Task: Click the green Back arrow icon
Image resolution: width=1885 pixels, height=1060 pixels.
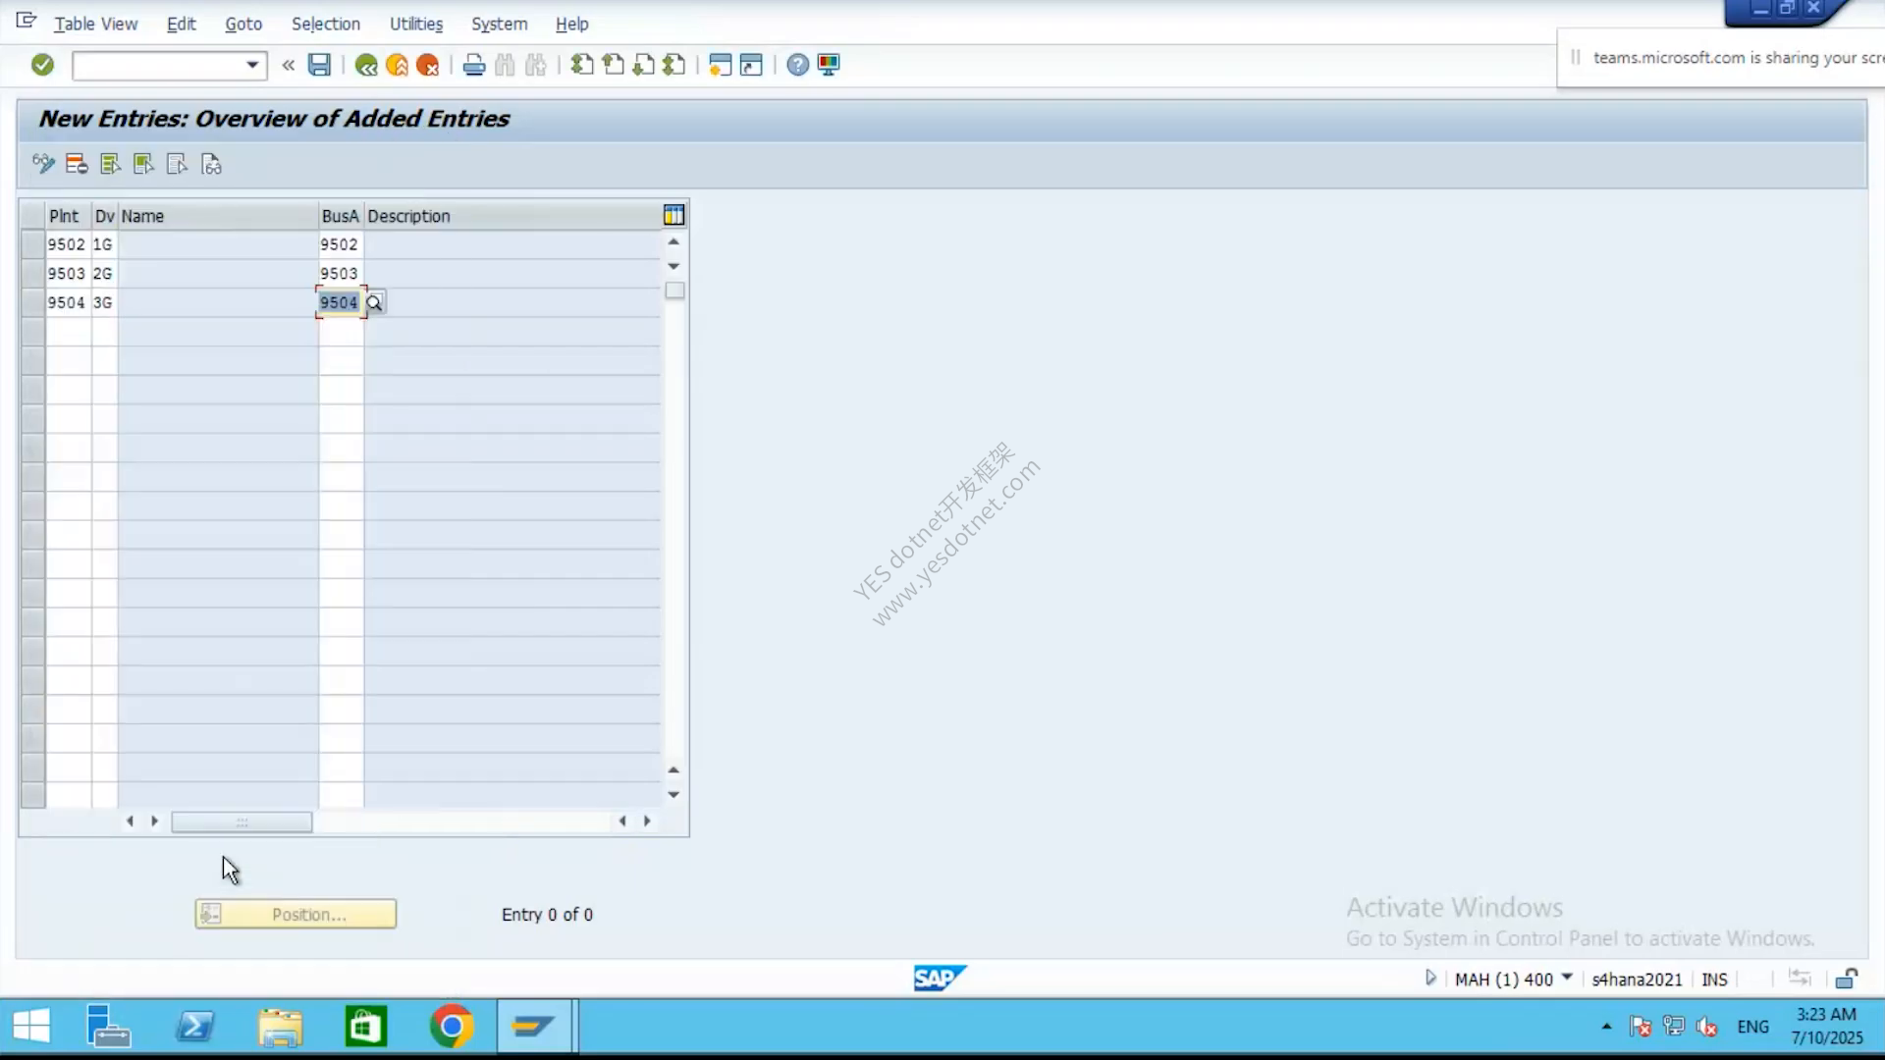Action: point(366,65)
